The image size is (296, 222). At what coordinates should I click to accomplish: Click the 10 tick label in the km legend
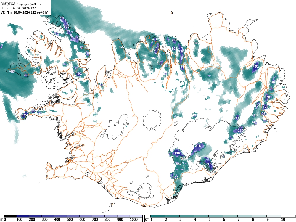[283, 220]
